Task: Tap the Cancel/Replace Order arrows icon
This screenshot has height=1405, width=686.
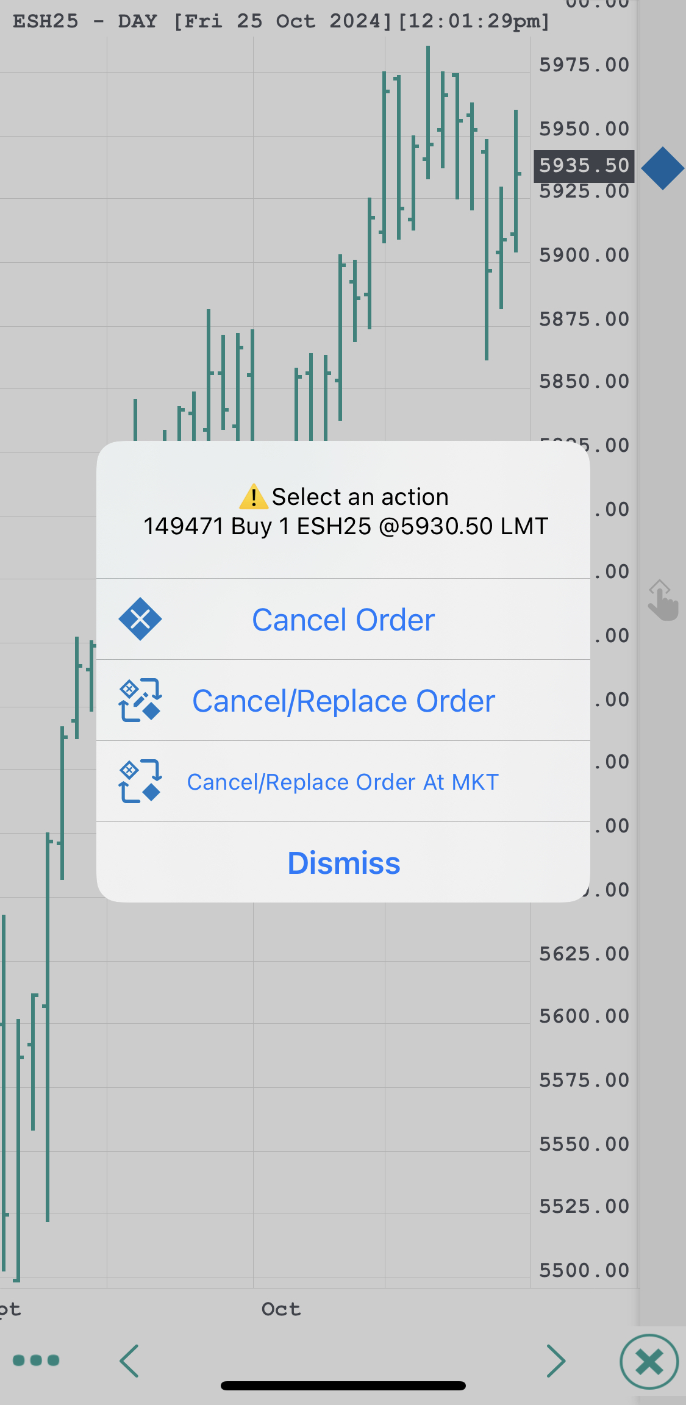Action: tap(140, 700)
